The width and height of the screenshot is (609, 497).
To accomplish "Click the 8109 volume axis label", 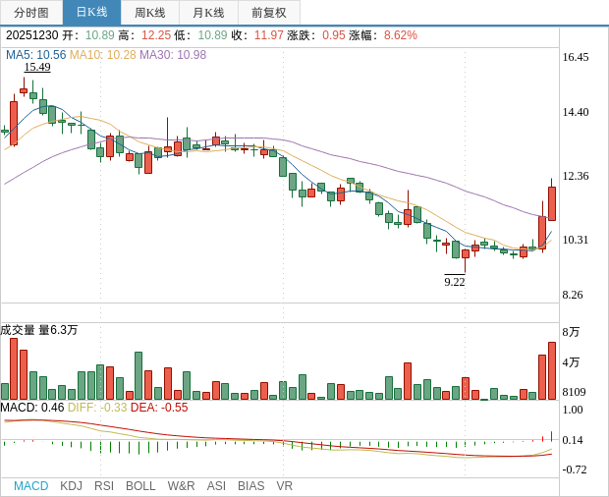I will (574, 392).
